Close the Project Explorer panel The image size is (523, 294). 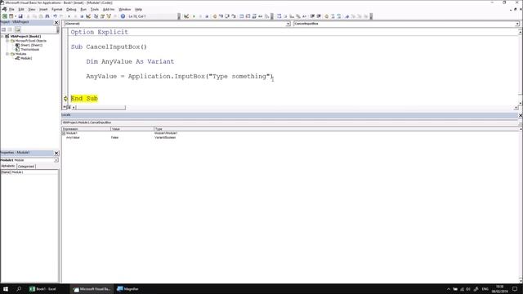coord(56,22)
